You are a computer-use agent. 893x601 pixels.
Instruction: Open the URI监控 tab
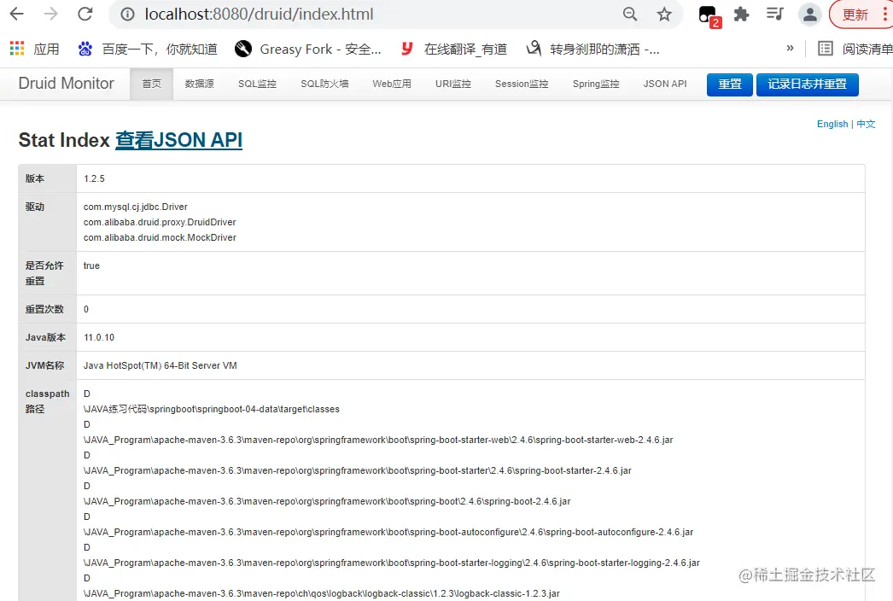(453, 84)
